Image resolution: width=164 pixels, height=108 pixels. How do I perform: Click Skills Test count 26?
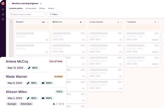tap(81, 22)
